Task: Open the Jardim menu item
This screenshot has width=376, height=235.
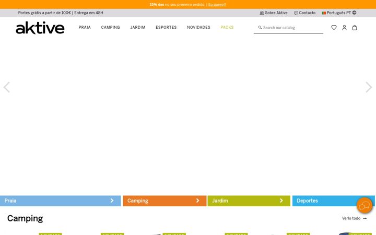Action: click(x=138, y=27)
